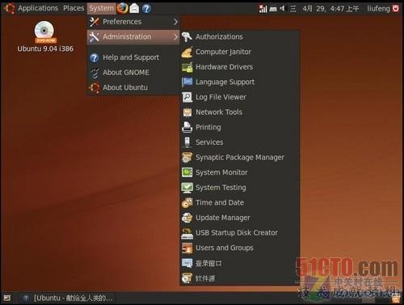Open the mail envelope icon in panel
The image size is (404, 305).
click(x=134, y=9)
